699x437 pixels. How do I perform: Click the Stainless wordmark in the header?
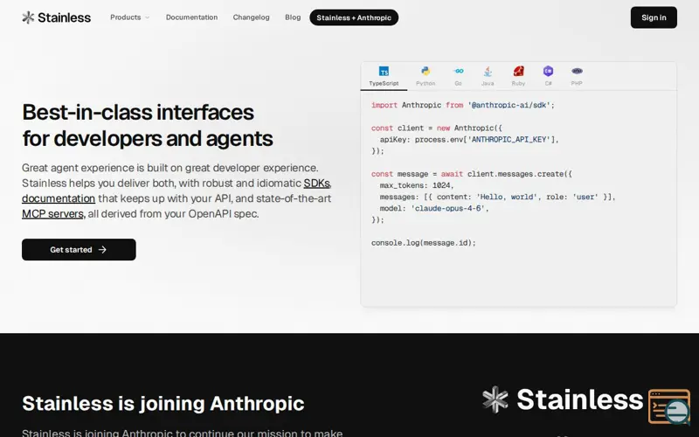click(x=64, y=17)
